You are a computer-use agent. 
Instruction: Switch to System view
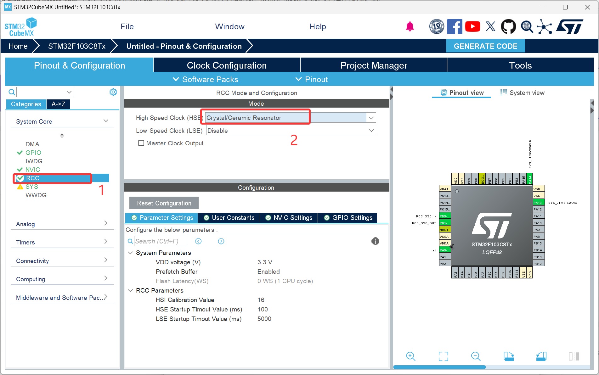pos(523,92)
